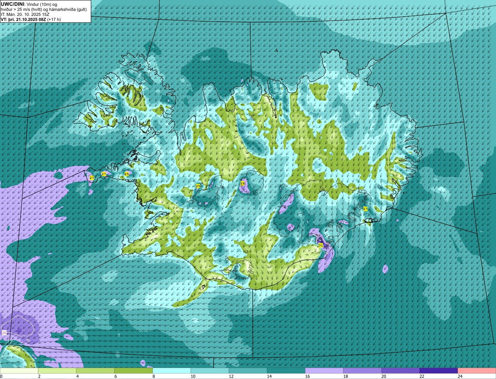Screen dimensions: 496x379
Task: Click the "14" tick on the color scale
Action: (x=269, y=376)
